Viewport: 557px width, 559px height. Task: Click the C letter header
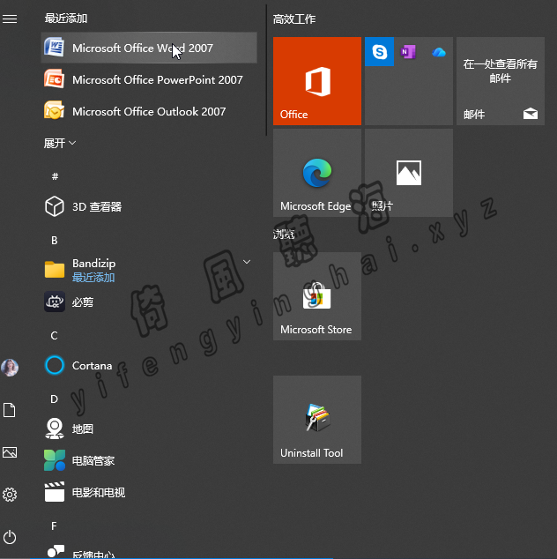[x=54, y=335]
